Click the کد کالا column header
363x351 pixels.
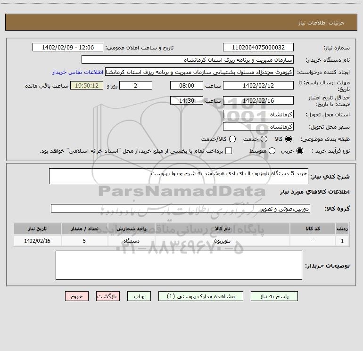point(313,229)
